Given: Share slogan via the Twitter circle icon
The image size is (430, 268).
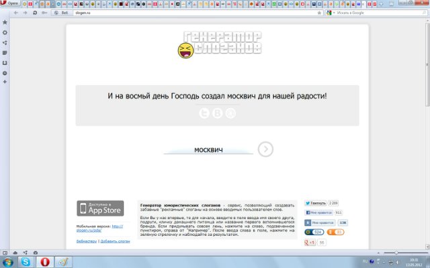Looking at the screenshot, I should (204, 114).
